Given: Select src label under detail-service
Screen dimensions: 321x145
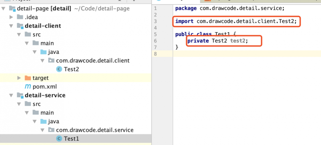Looking at the screenshot, I should pos(37,104).
